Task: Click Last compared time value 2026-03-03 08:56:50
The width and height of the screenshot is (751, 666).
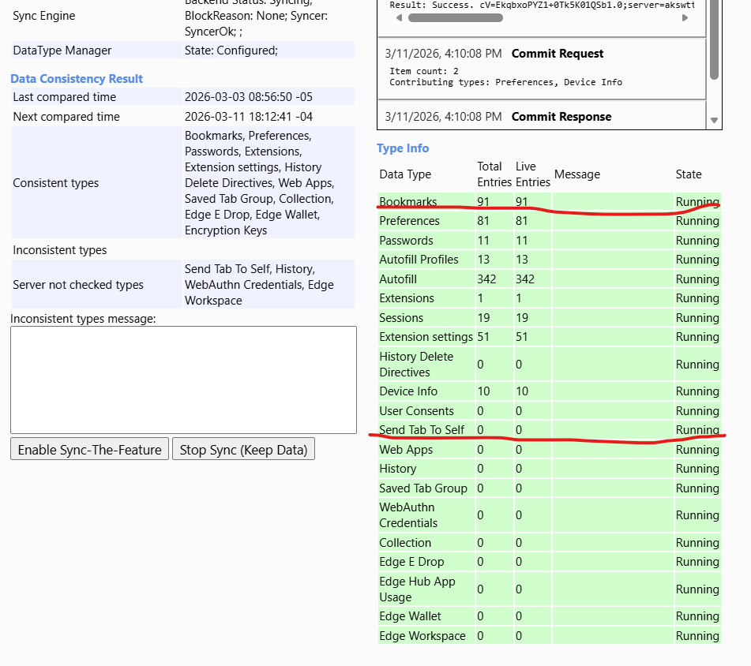Action: pos(249,96)
